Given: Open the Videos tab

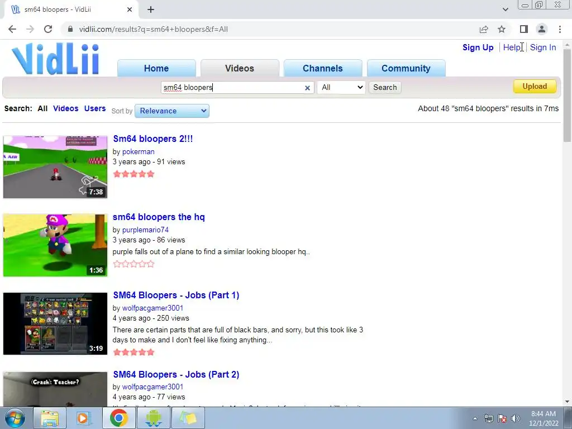Looking at the screenshot, I should coord(240,68).
